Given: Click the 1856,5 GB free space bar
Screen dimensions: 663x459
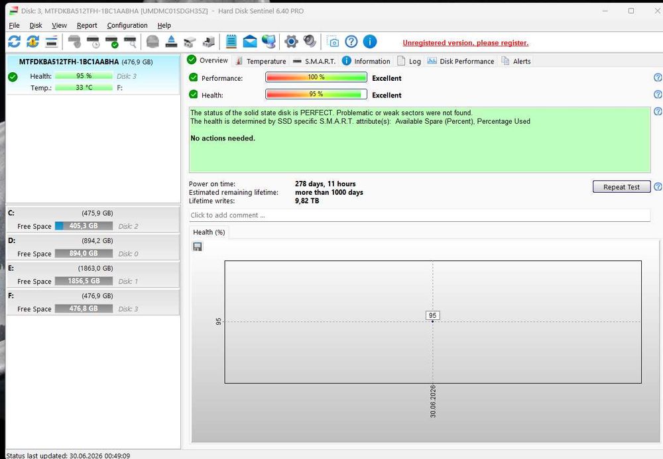Looking at the screenshot, I should point(84,281).
